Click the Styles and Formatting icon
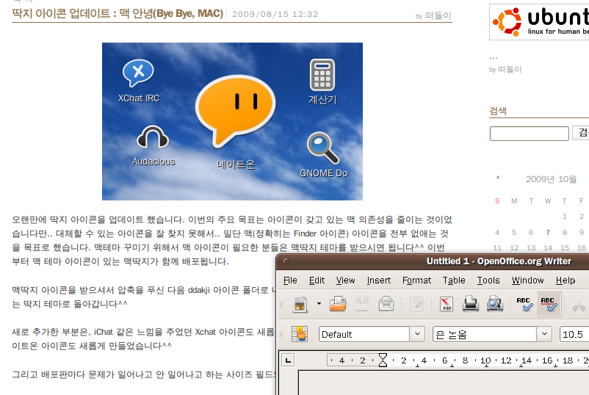589x395 pixels. pyautogui.click(x=300, y=334)
